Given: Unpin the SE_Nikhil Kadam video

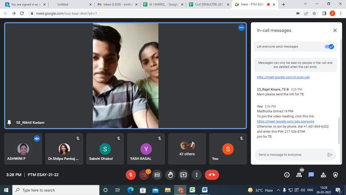Looking at the screenshot, I should click(x=9, y=122).
